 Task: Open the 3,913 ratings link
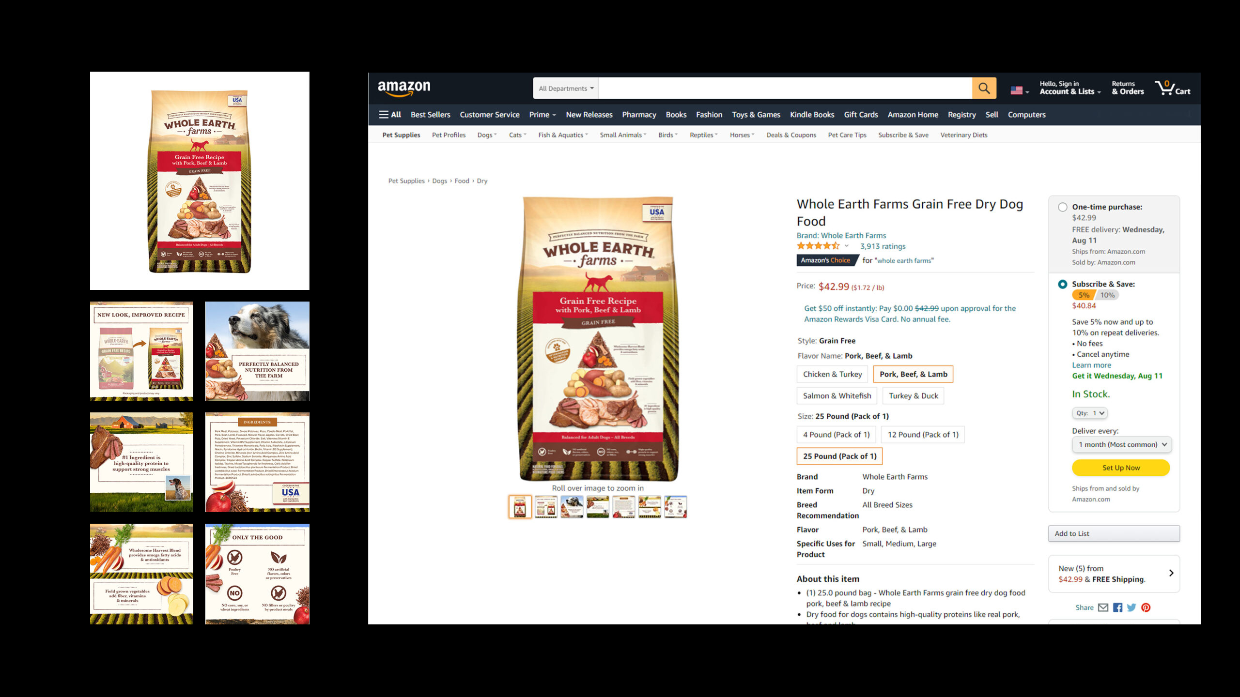click(x=883, y=246)
